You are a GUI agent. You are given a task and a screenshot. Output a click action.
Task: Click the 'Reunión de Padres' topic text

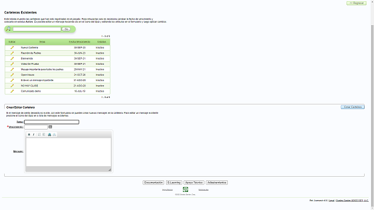coord(31,53)
